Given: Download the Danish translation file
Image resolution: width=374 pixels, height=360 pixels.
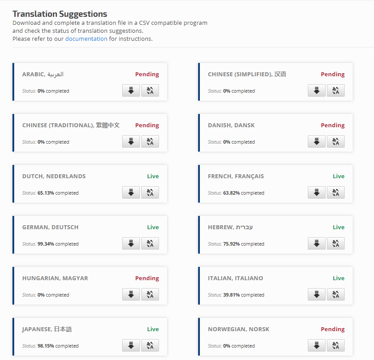Looking at the screenshot, I should coord(316,141).
